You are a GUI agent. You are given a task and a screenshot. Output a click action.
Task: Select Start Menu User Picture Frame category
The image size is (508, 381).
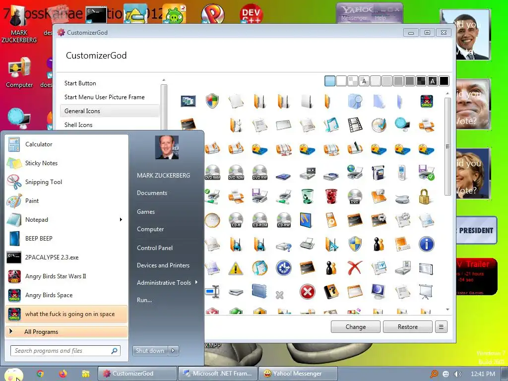pyautogui.click(x=110, y=97)
